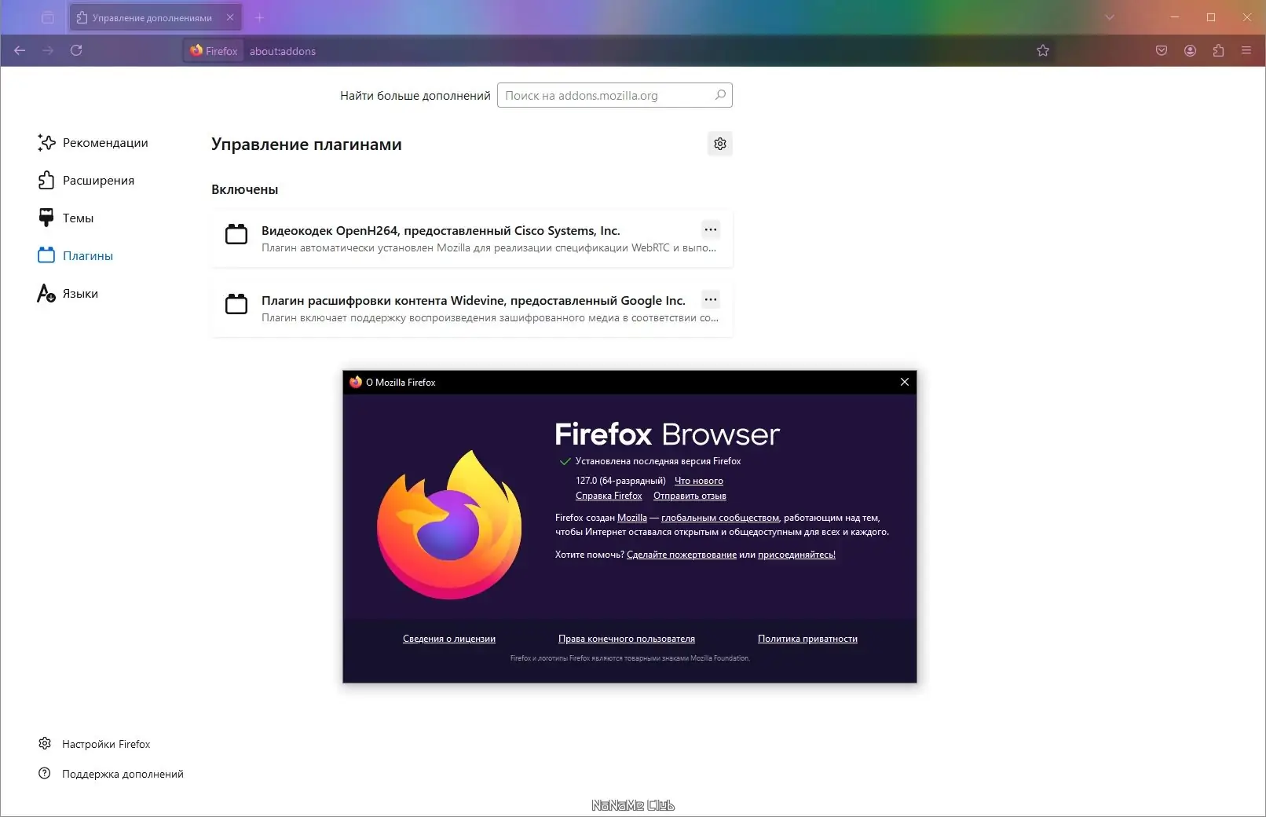Click the OpenH264 plugin icon
The width and height of the screenshot is (1266, 817).
[236, 234]
